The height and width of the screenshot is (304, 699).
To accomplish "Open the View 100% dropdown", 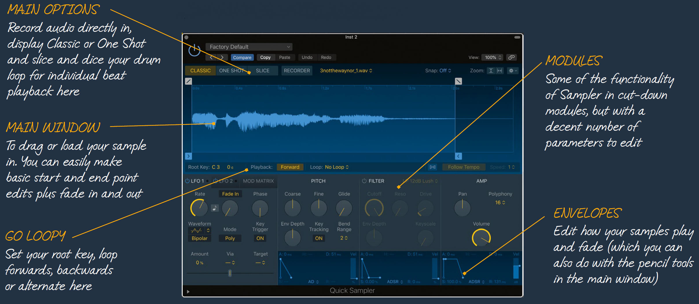I will click(493, 57).
